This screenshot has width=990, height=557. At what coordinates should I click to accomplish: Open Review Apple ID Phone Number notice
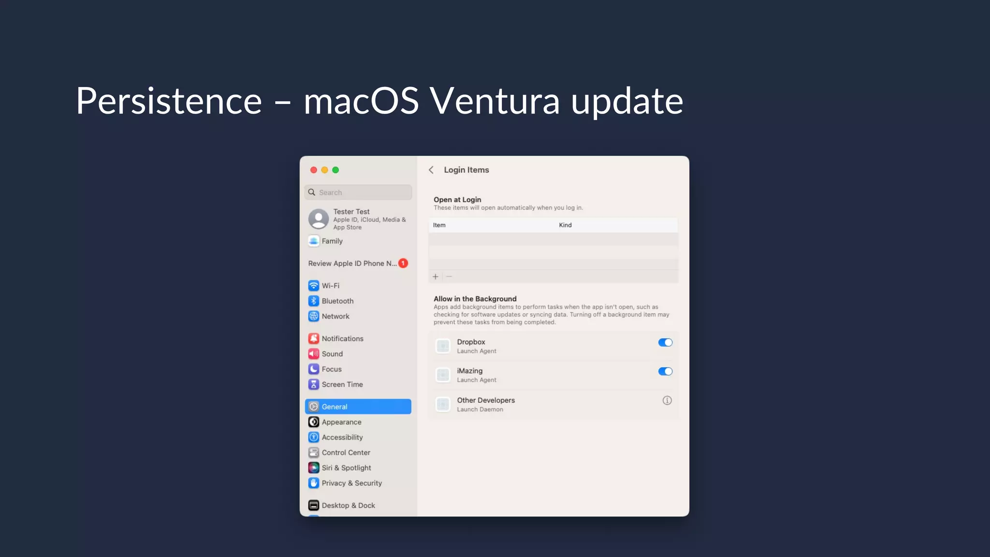[x=352, y=264]
